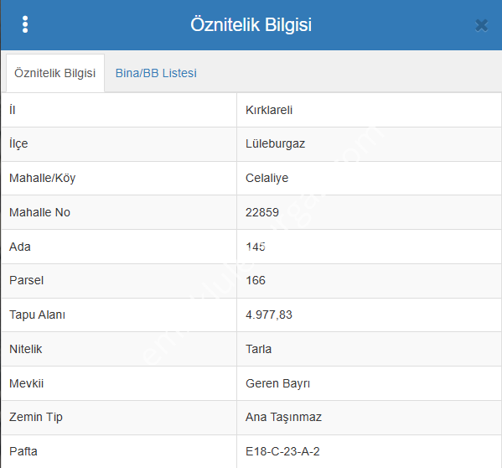Select Tapu Alanı value 4.977,83
This screenshot has height=468, width=502.
269,315
